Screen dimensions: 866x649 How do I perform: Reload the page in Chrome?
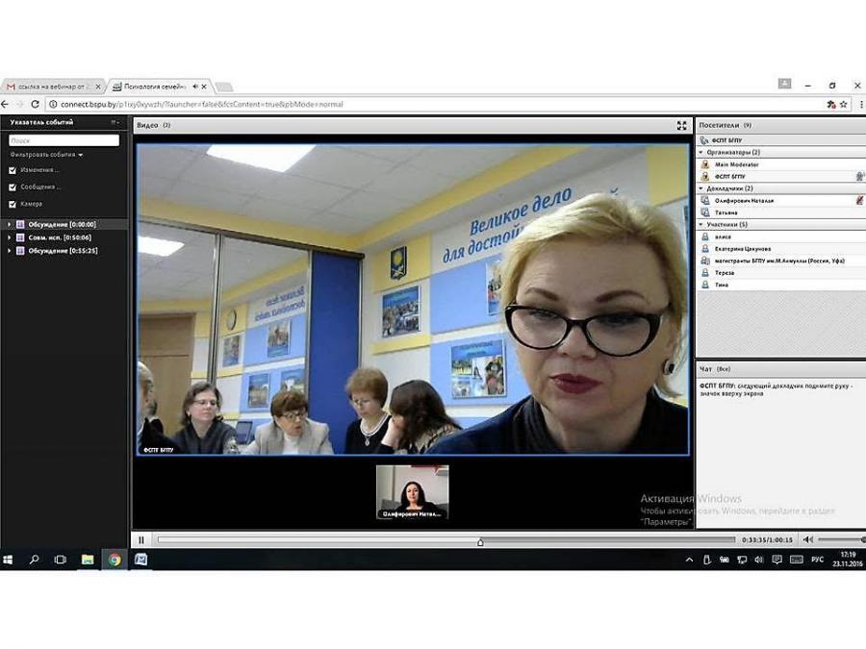click(x=35, y=104)
